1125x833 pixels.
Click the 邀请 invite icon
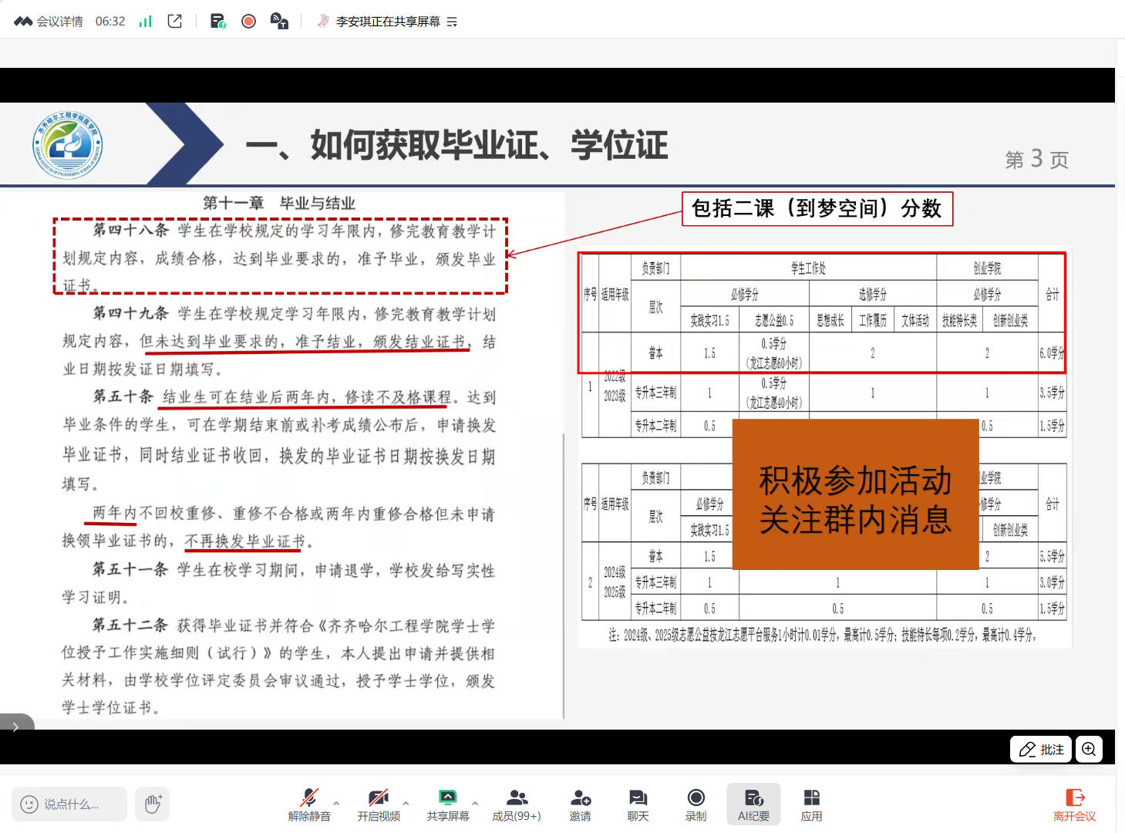coord(580,804)
